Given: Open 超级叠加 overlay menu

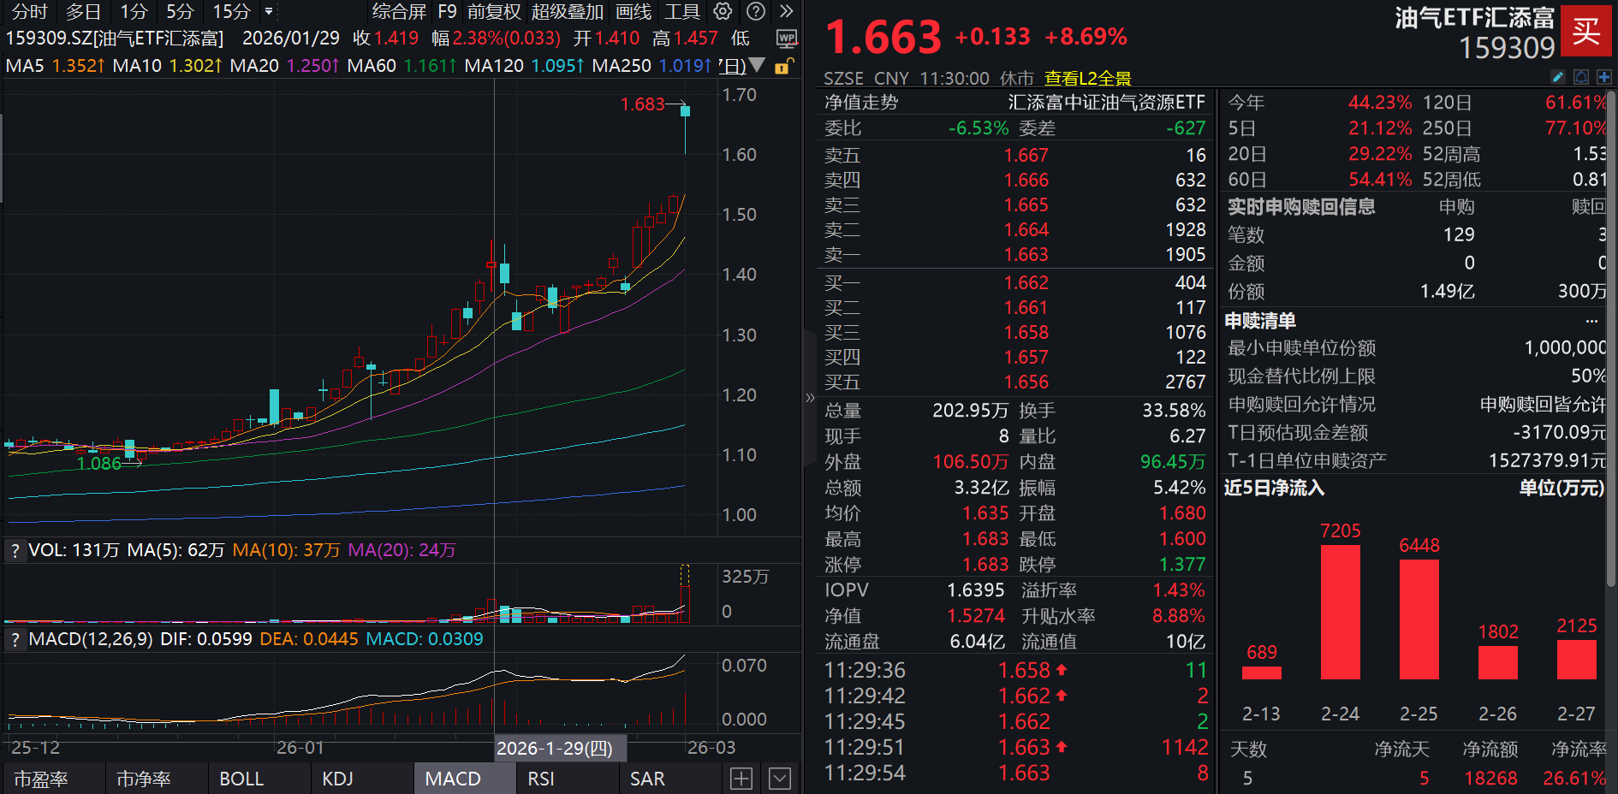Looking at the screenshot, I should [568, 11].
